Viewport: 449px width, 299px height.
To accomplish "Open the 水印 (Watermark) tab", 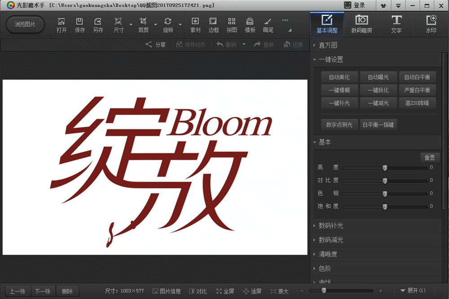I will [x=431, y=24].
